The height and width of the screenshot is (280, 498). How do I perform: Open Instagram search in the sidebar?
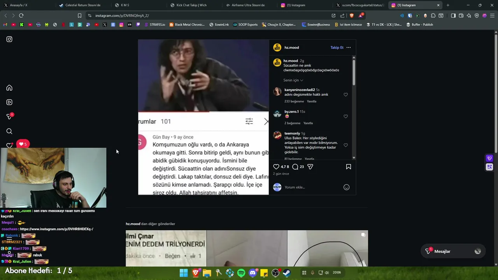[9, 131]
